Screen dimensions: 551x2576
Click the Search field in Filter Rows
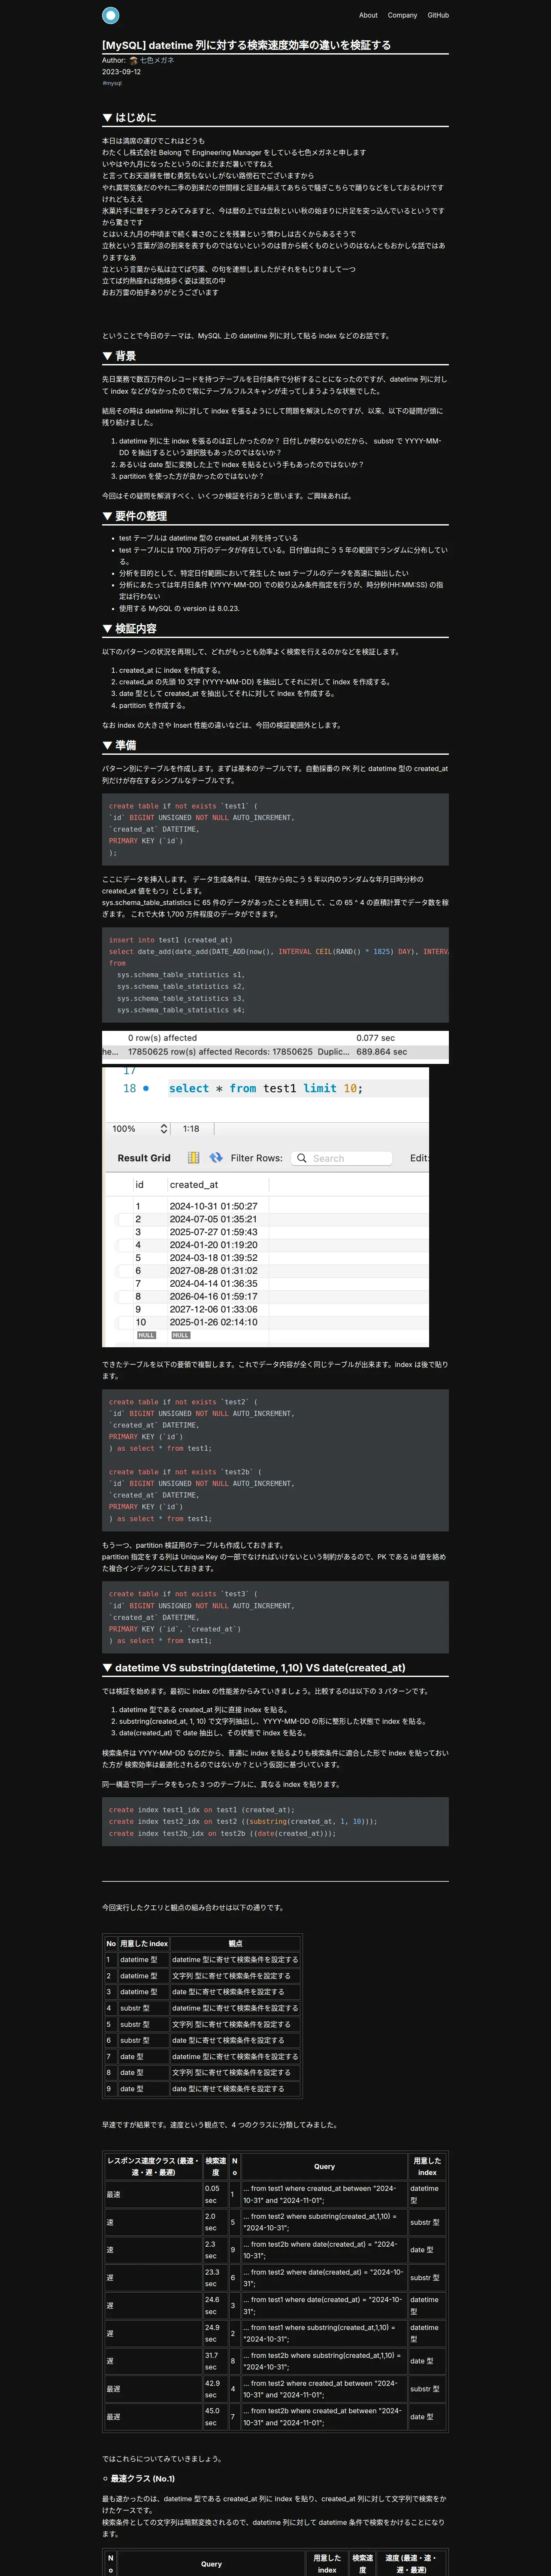(x=341, y=1158)
